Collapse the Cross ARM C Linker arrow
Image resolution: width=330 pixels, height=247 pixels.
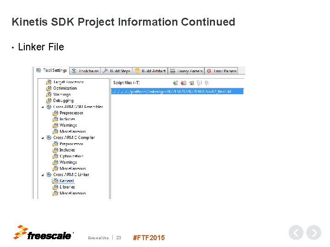click(x=43, y=175)
